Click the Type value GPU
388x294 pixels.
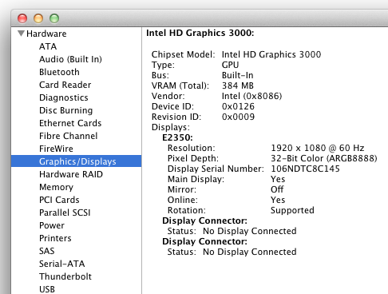tap(231, 65)
